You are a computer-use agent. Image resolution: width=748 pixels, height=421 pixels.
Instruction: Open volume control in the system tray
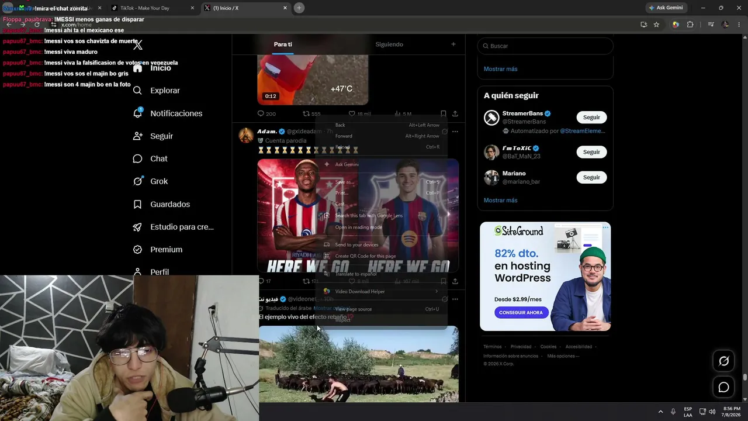[x=712, y=412]
